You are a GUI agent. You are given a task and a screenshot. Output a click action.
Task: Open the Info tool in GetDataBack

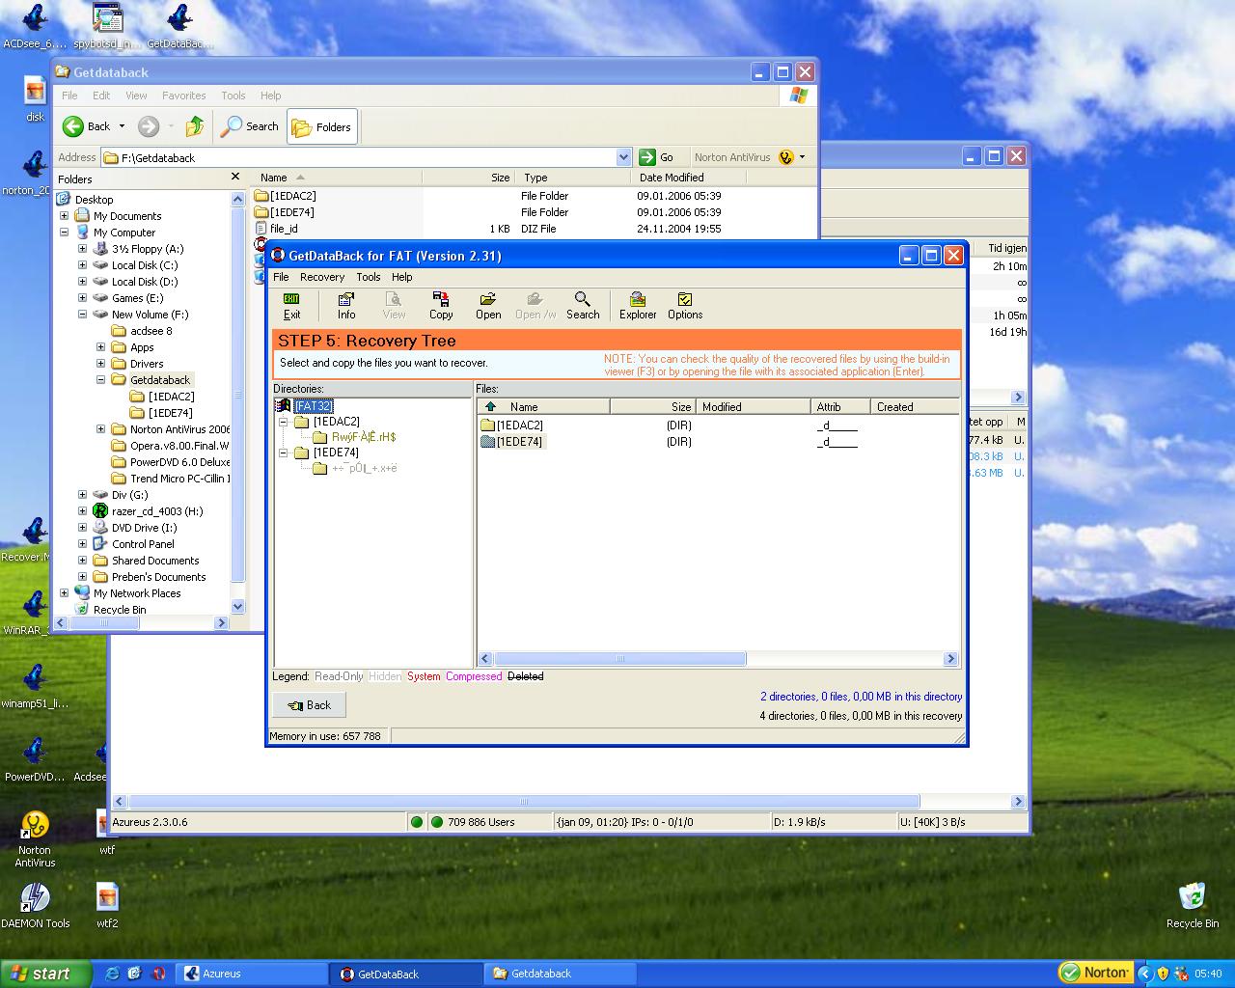tap(346, 306)
